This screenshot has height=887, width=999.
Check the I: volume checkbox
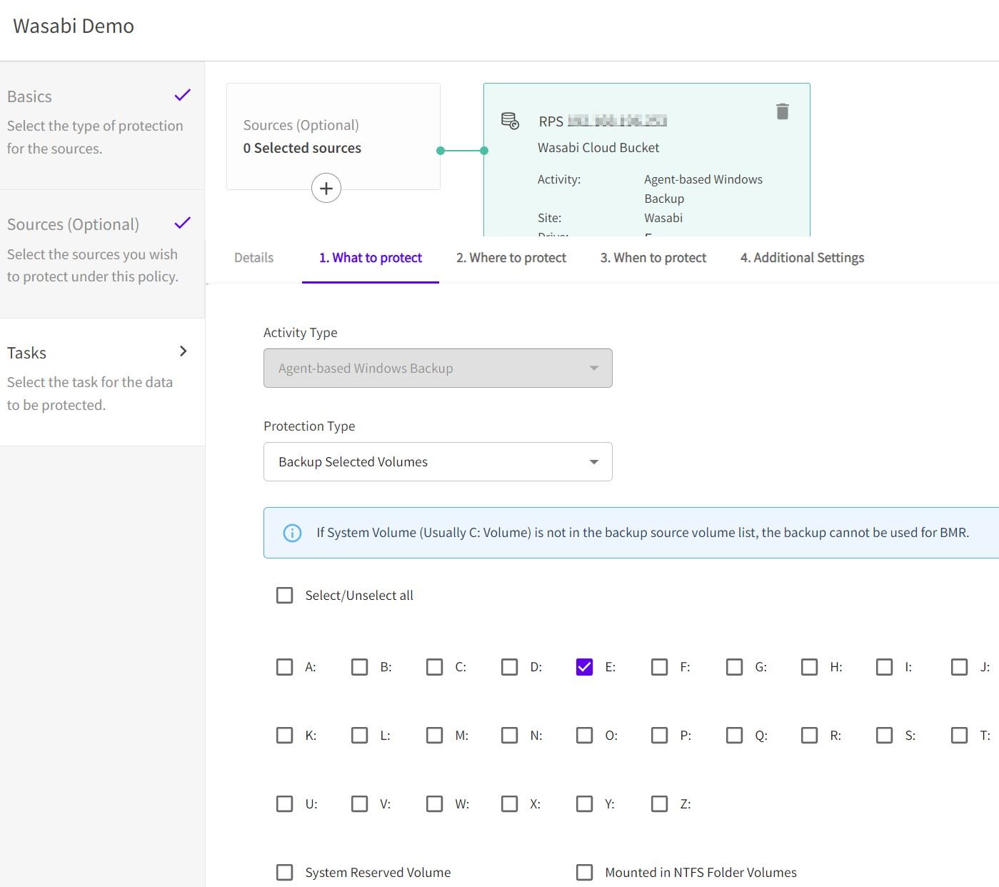(884, 667)
